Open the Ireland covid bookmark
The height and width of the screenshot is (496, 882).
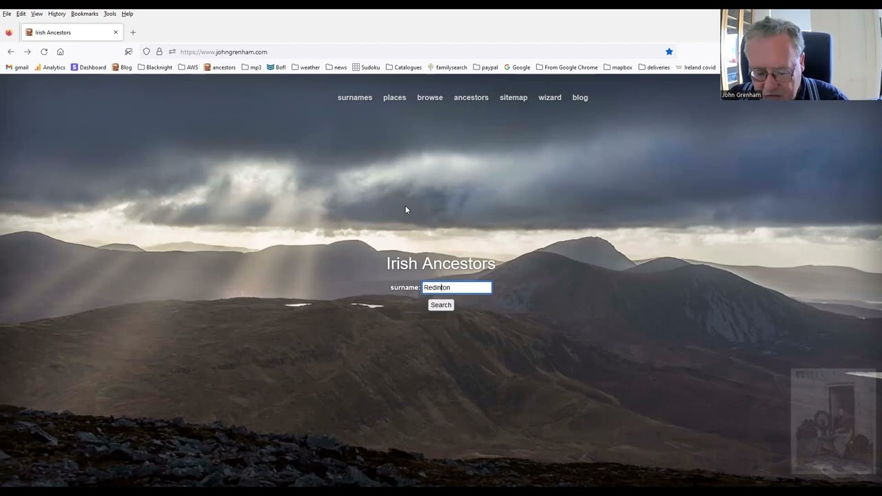pos(695,68)
